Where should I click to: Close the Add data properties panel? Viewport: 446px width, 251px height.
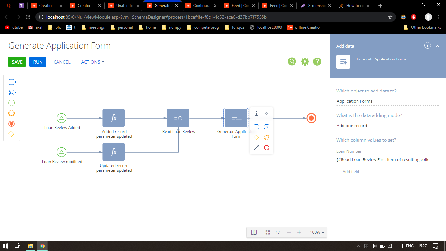click(438, 45)
